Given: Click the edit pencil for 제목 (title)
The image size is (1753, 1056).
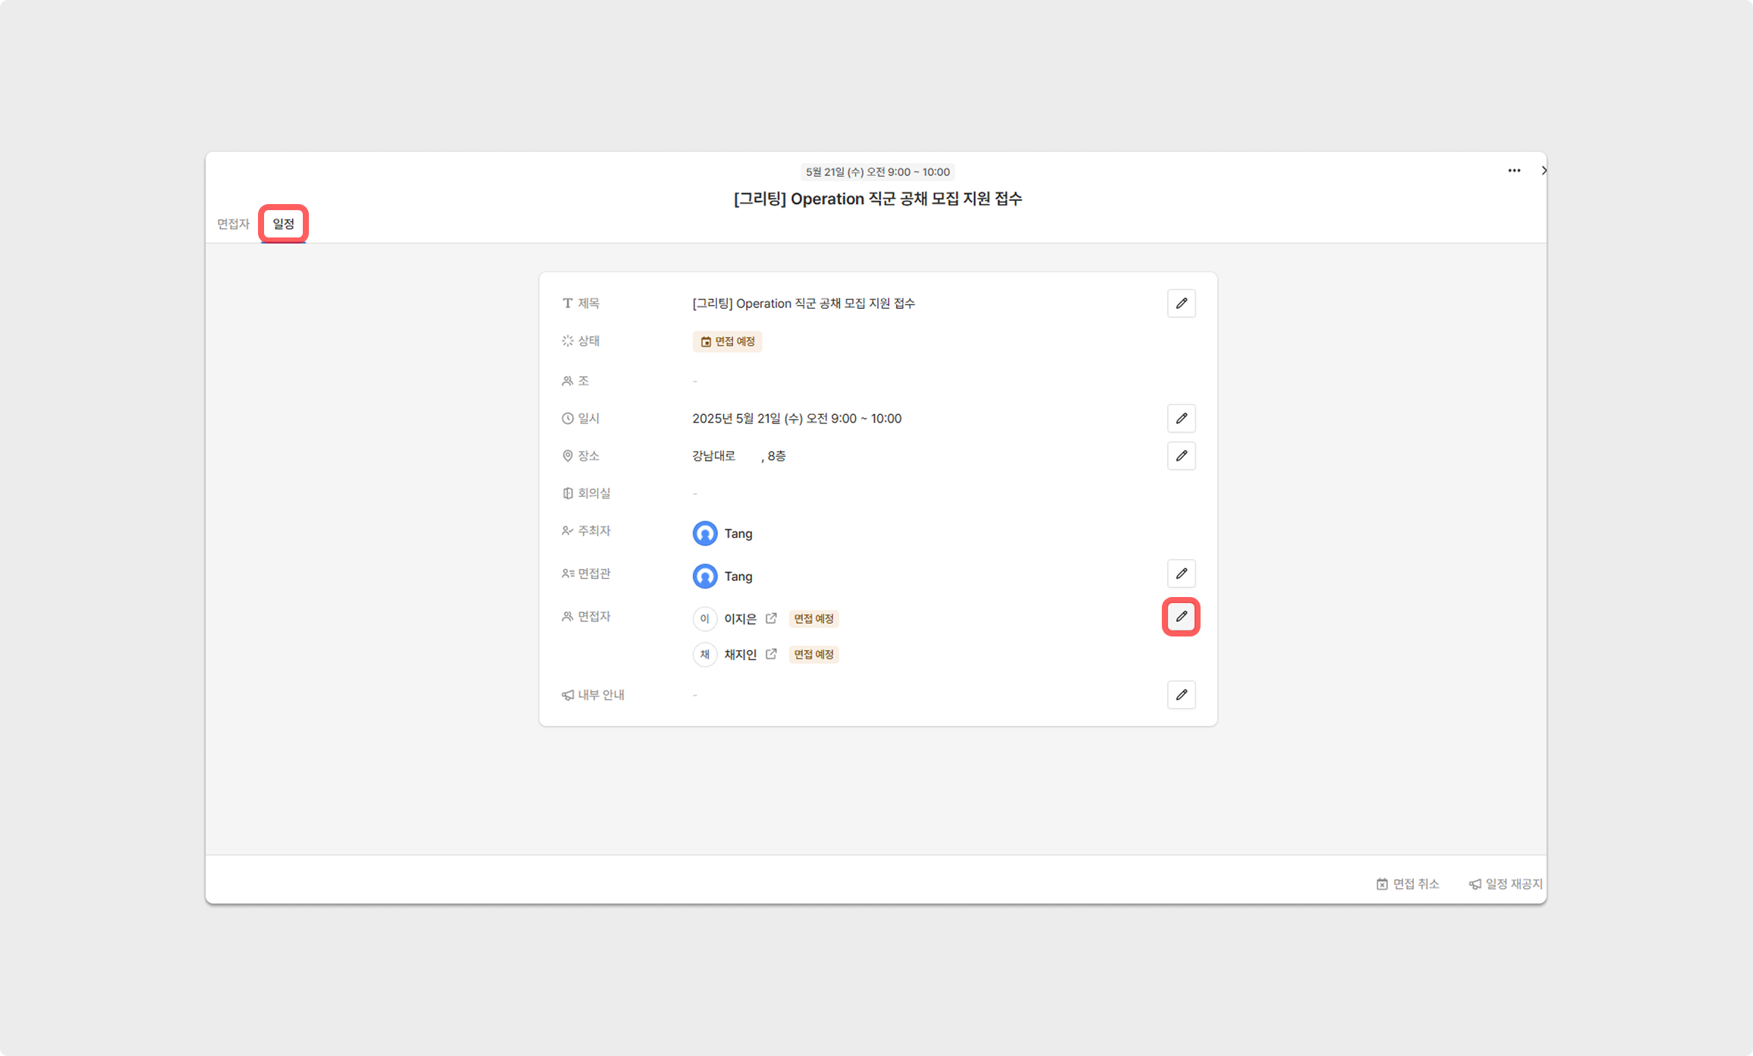Looking at the screenshot, I should [1181, 303].
